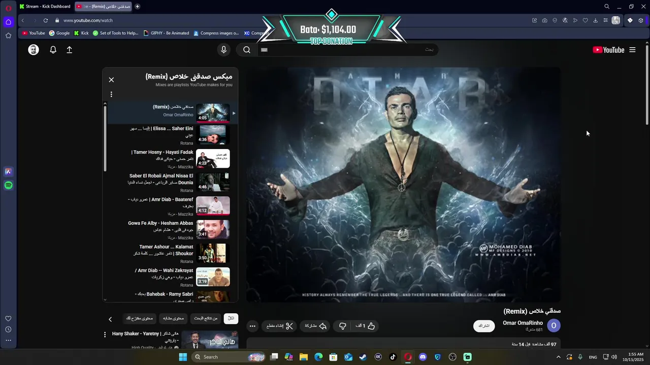
Task: Open Google bookmark in bookmarks bar
Action: pyautogui.click(x=59, y=33)
